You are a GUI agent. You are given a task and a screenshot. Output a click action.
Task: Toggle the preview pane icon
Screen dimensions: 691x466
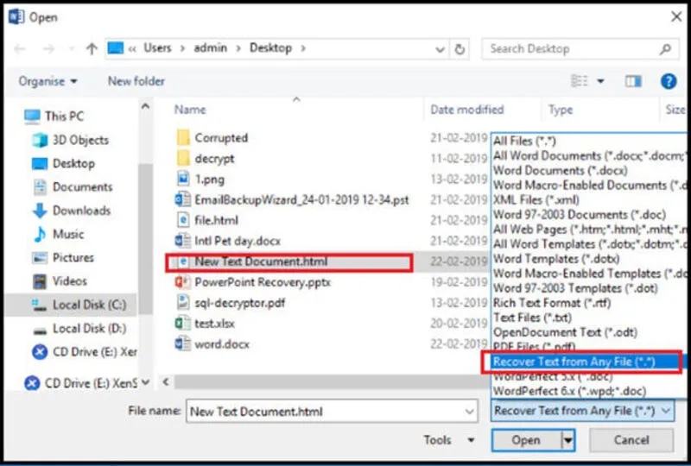[x=633, y=81]
